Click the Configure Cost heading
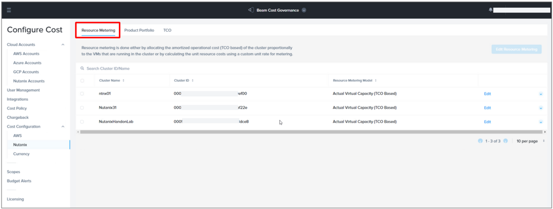This screenshot has width=553, height=209. [35, 30]
